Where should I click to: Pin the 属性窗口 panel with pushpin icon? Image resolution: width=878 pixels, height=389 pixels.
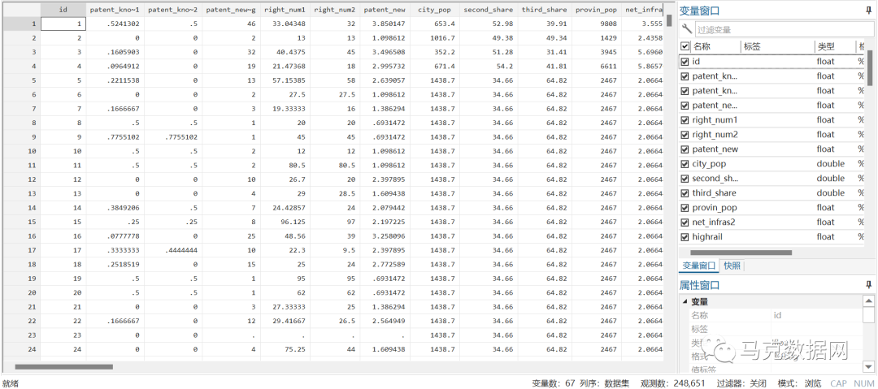tap(868, 285)
